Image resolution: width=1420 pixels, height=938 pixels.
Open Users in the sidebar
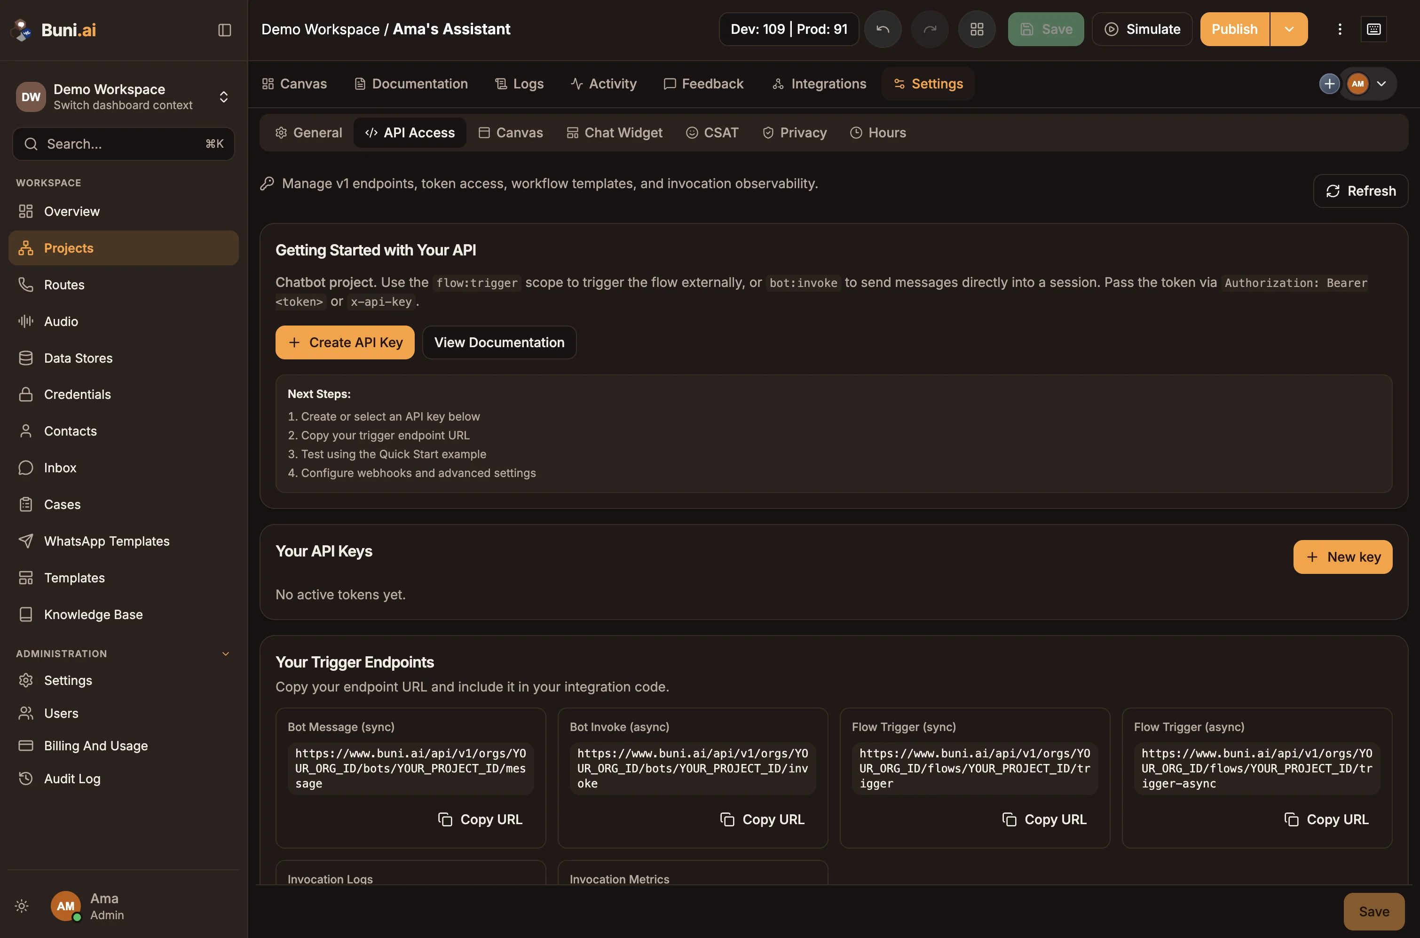(124, 713)
